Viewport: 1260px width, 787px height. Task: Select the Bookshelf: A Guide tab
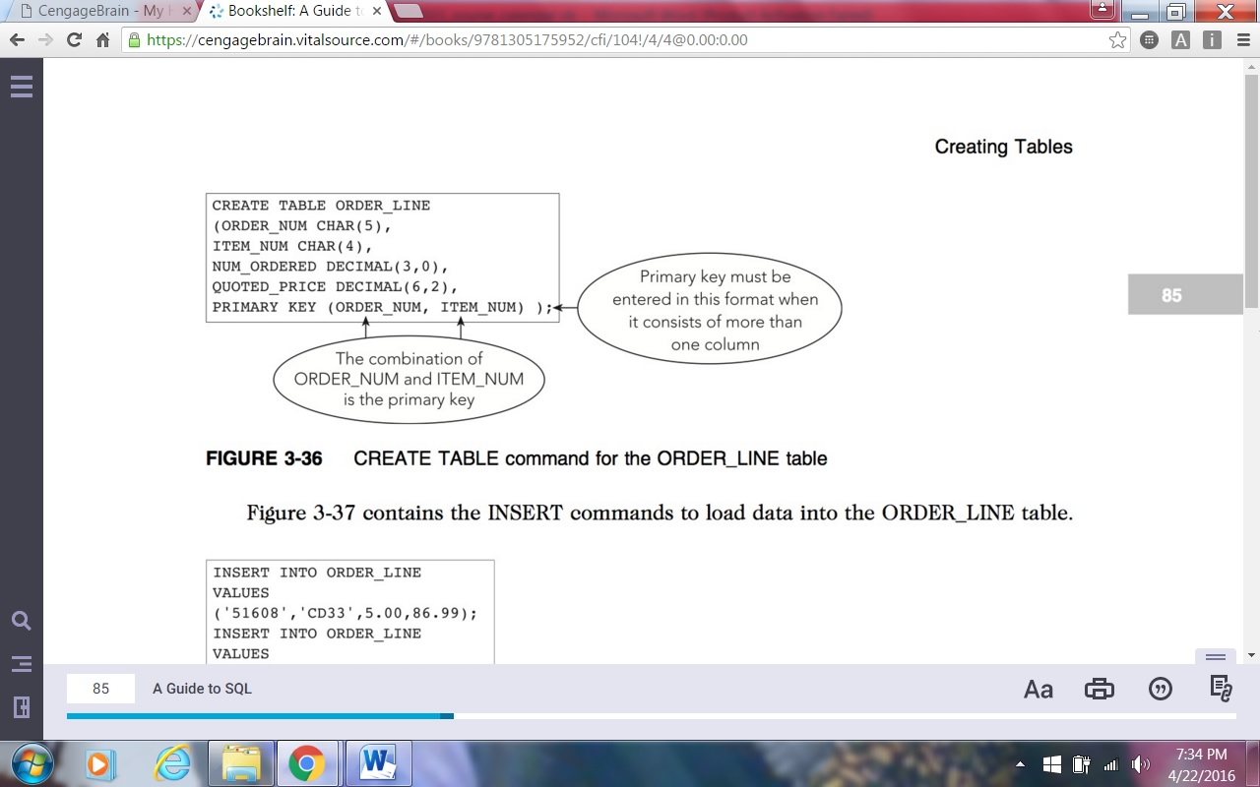pos(285,12)
